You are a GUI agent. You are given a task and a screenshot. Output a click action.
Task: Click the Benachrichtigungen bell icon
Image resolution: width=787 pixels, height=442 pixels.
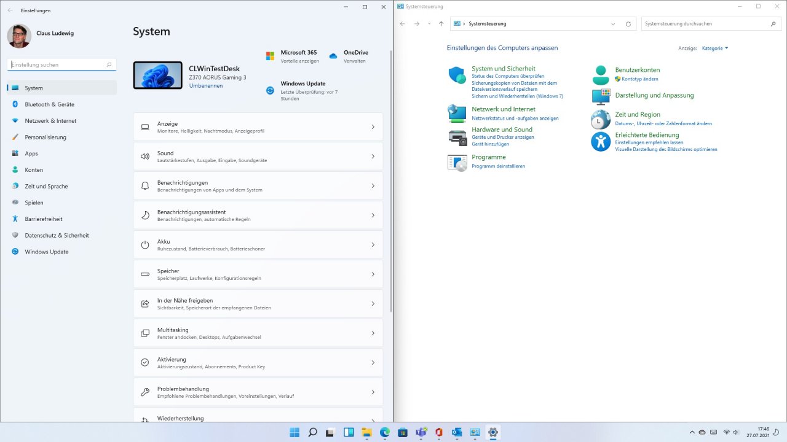click(x=145, y=186)
